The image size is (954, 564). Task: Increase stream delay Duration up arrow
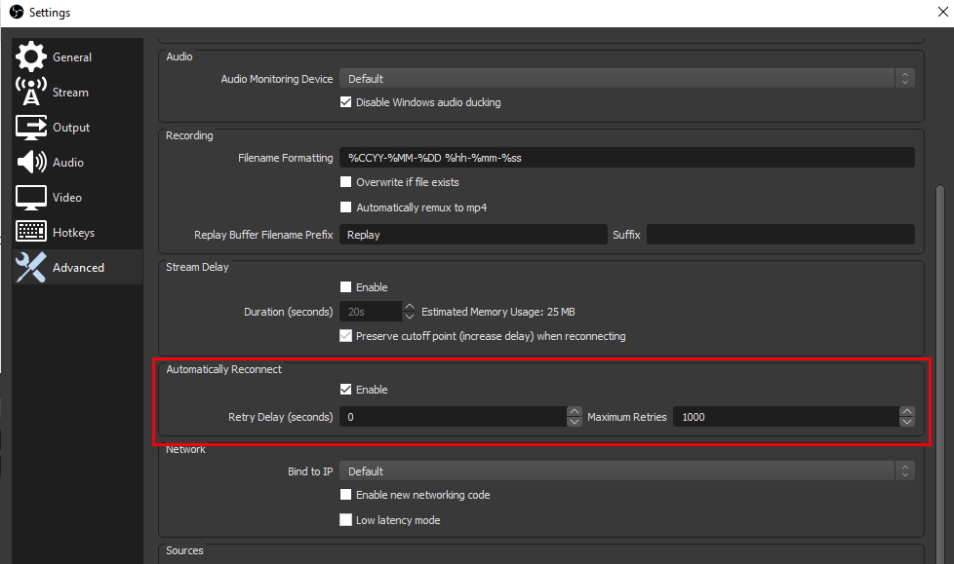click(410, 307)
